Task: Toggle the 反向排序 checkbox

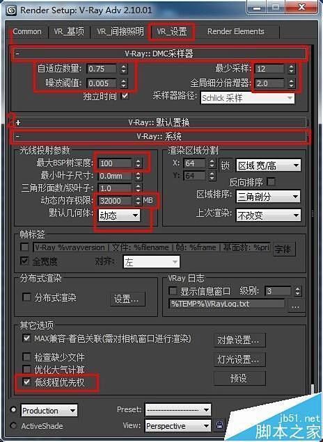Action: tap(271, 182)
